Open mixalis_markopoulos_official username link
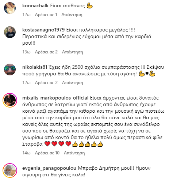This screenshot has width=169, height=180. click(x=55, y=98)
